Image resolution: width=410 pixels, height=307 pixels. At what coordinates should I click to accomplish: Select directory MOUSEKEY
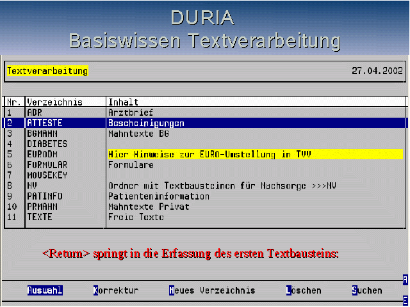click(47, 175)
